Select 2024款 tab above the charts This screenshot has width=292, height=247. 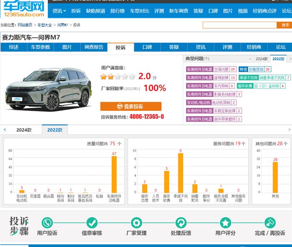24,130
